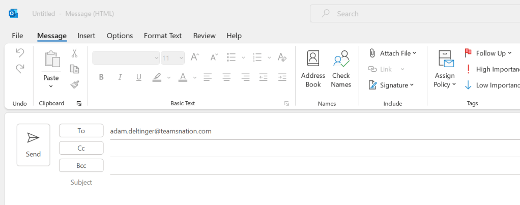
Task: Switch to the Insert tab
Action: coord(86,36)
